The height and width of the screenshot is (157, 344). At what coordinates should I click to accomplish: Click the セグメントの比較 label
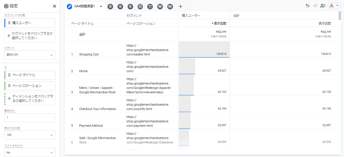(x=15, y=15)
